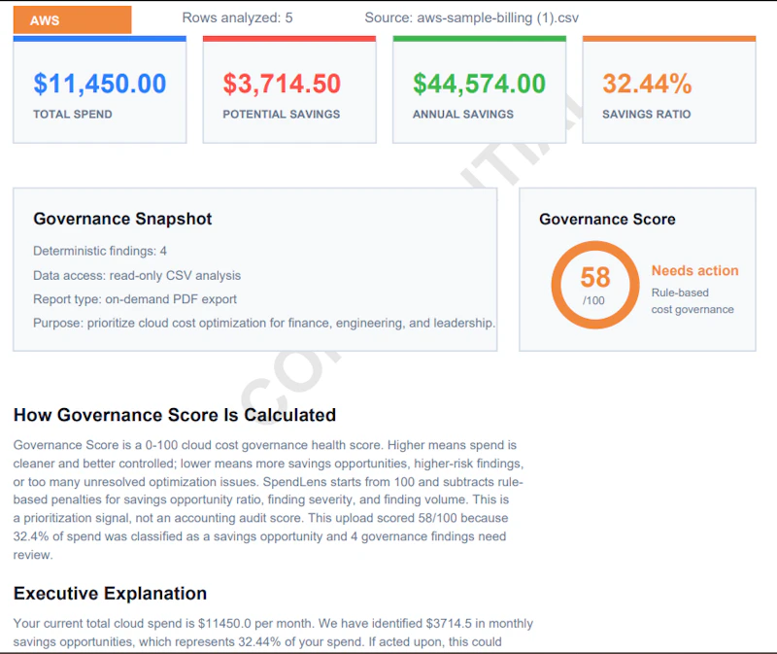
Task: Click the 'TOTAL SPEND' card label
Action: pos(73,114)
